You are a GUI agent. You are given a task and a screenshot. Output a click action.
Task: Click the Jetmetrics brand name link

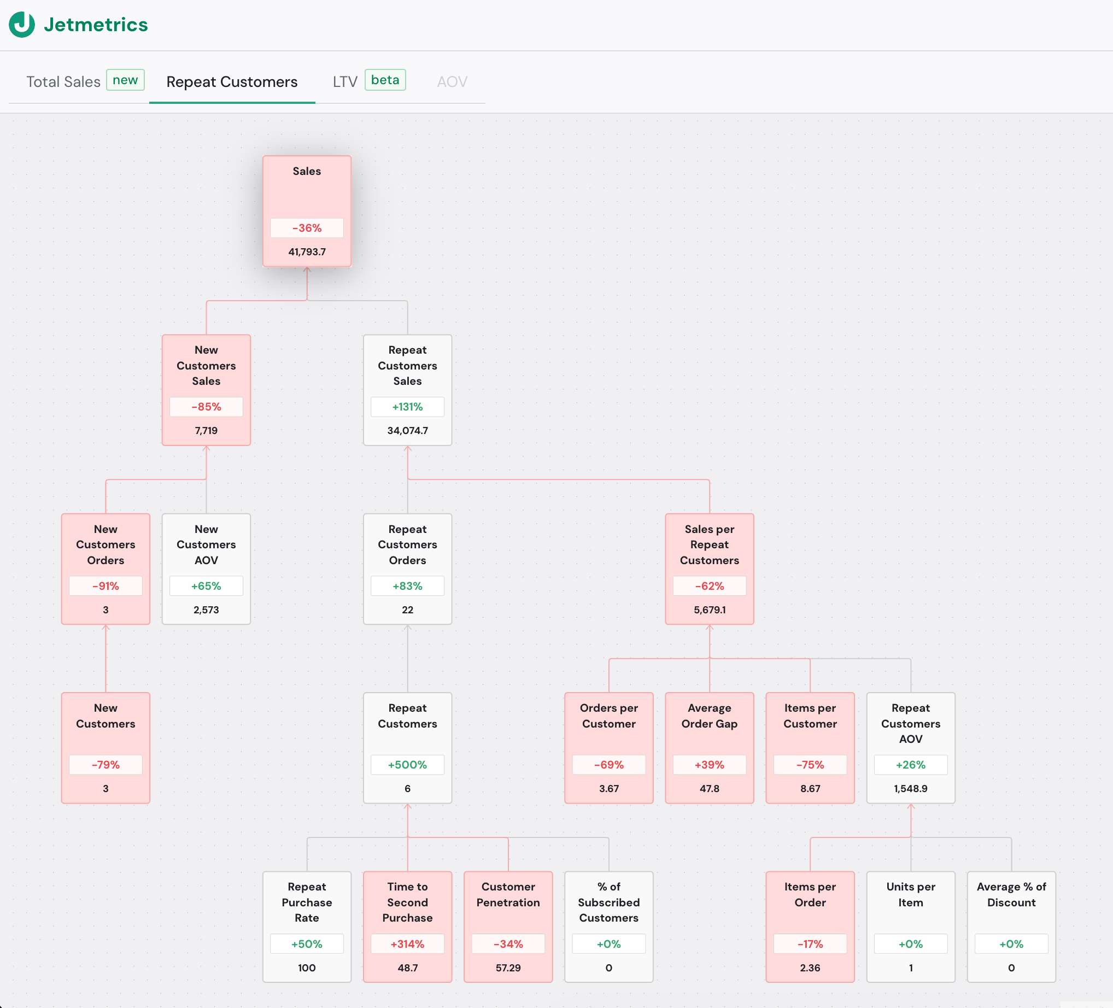[96, 25]
